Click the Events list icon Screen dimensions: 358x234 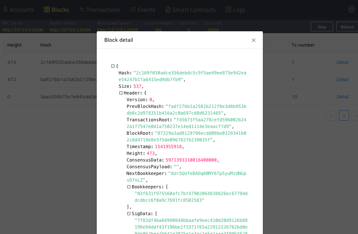[x=133, y=10]
